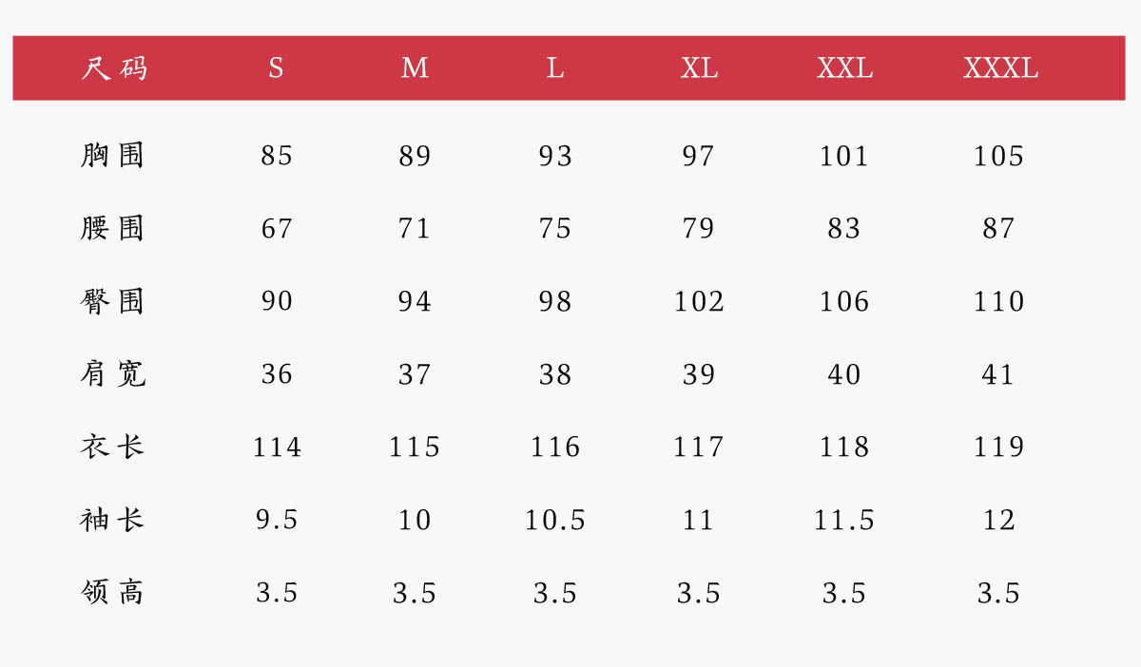Select the 衣长 value 114 for S
Image resolution: width=1141 pixels, height=667 pixels.
(277, 447)
